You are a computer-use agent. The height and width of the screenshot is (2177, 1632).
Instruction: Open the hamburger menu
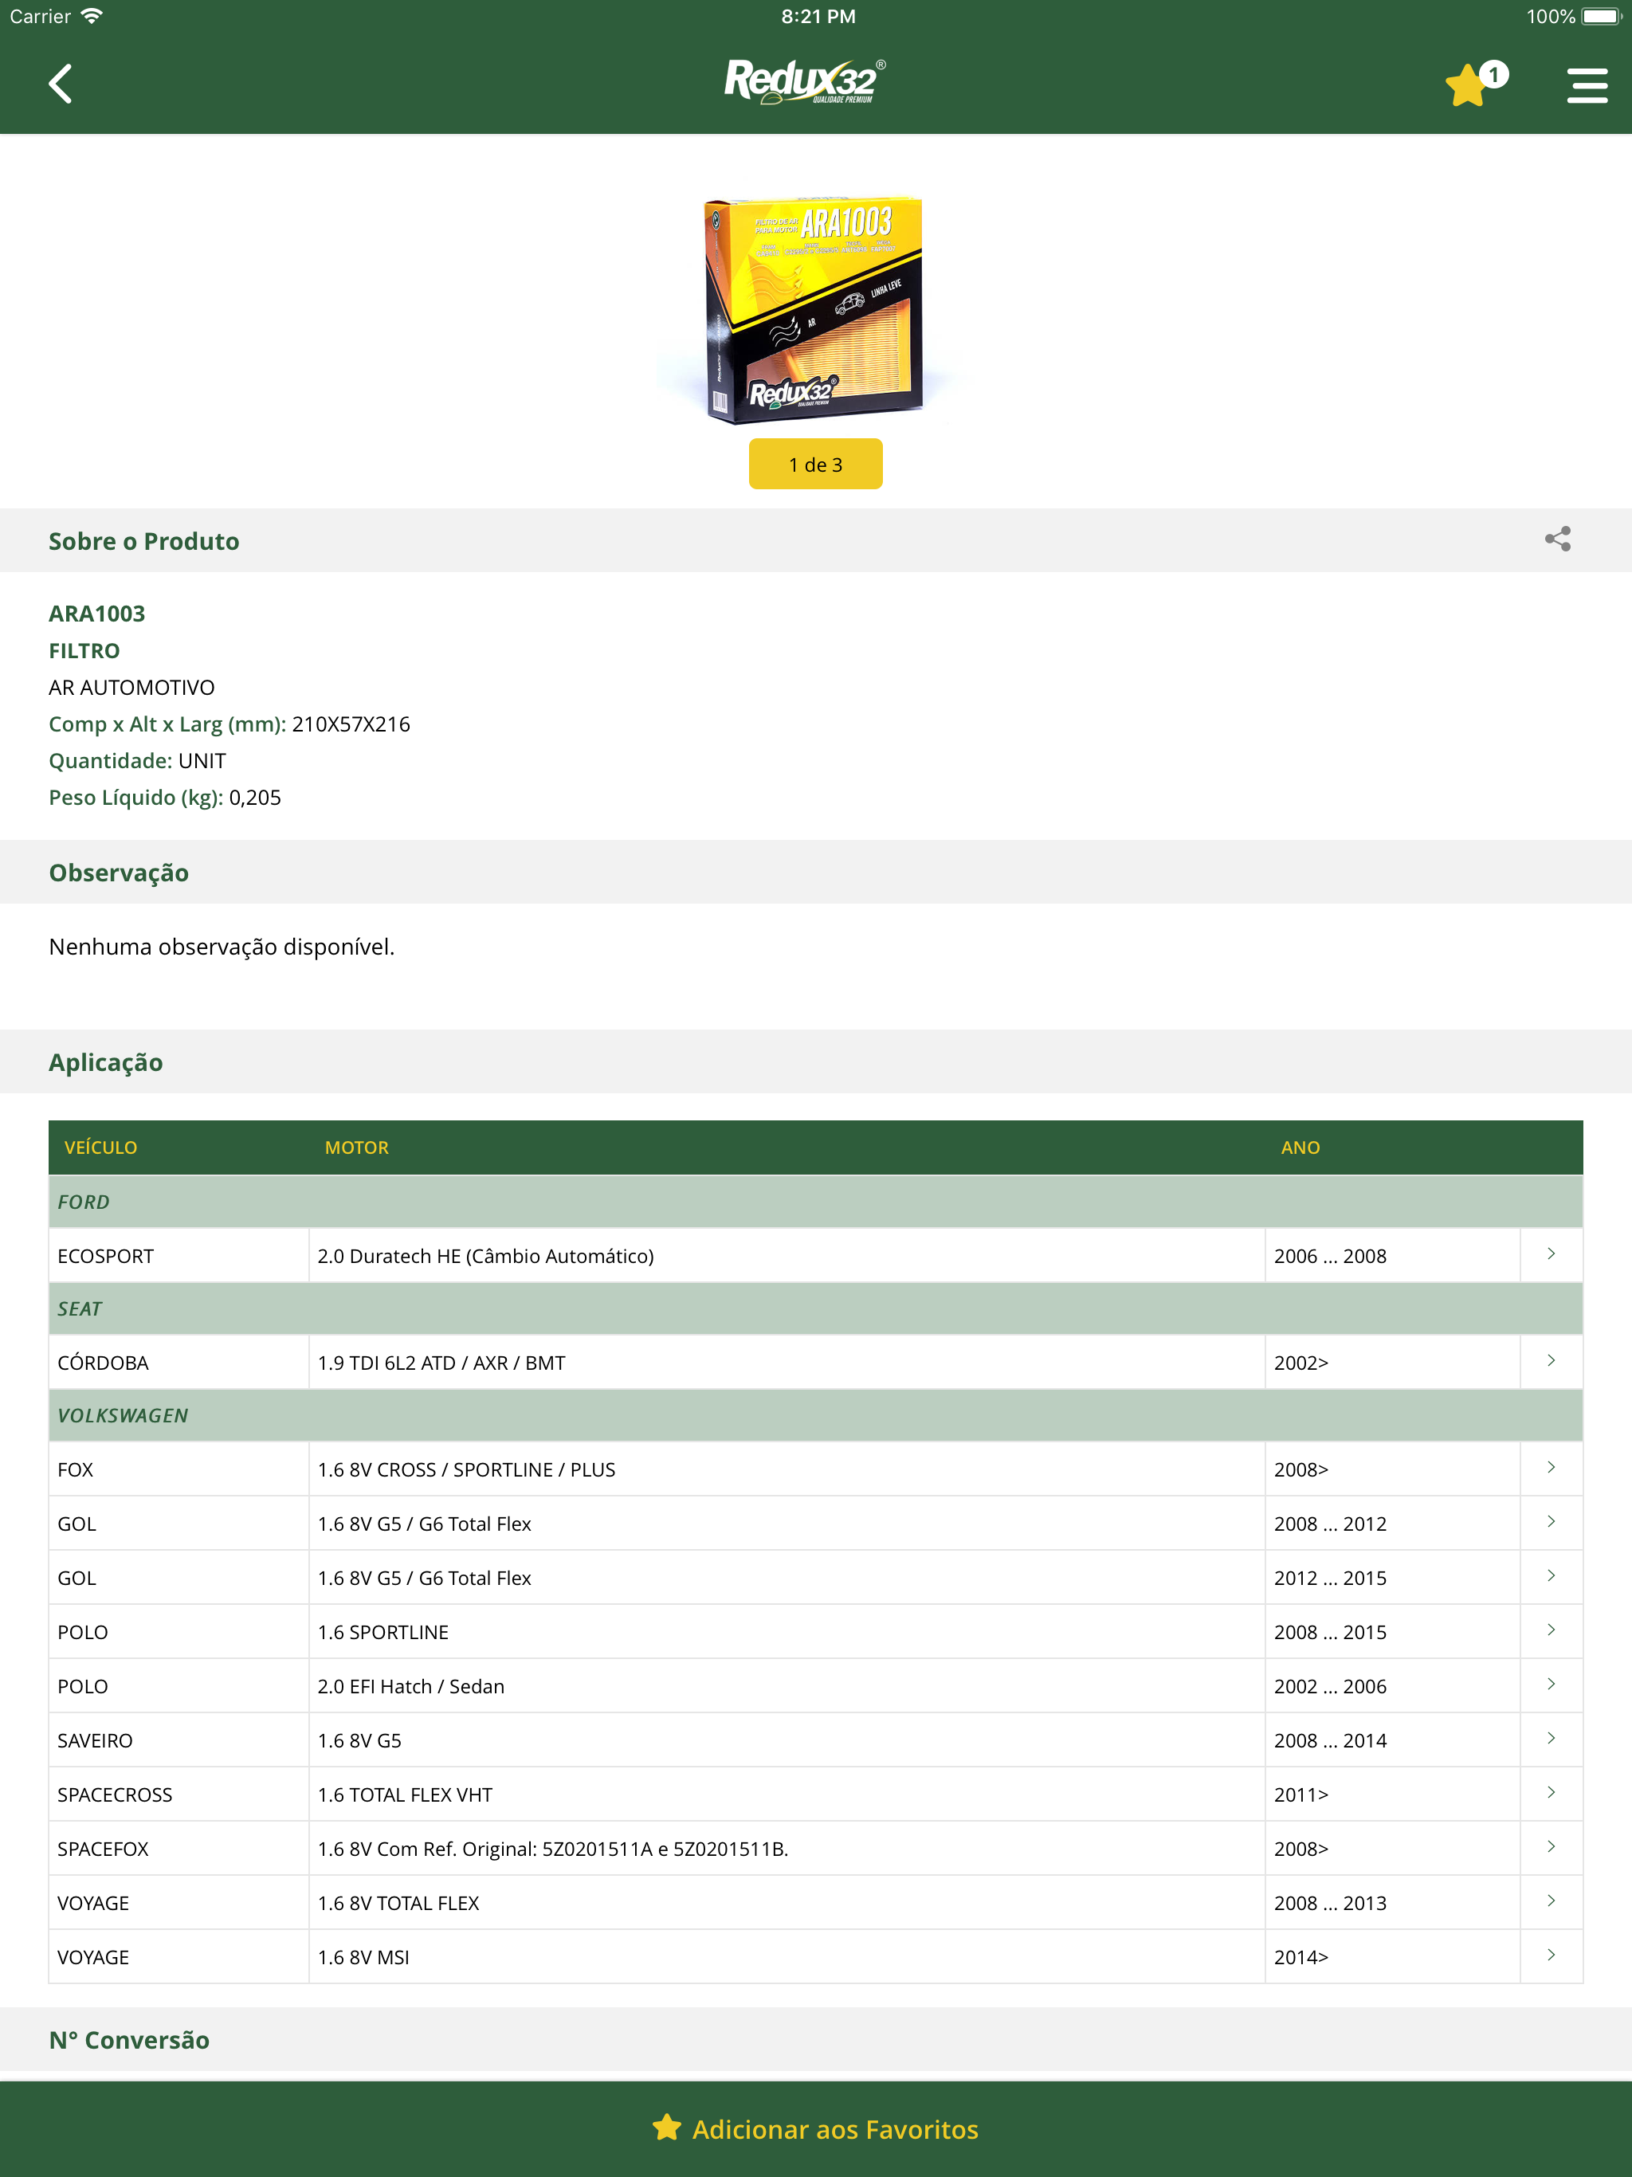1587,84
